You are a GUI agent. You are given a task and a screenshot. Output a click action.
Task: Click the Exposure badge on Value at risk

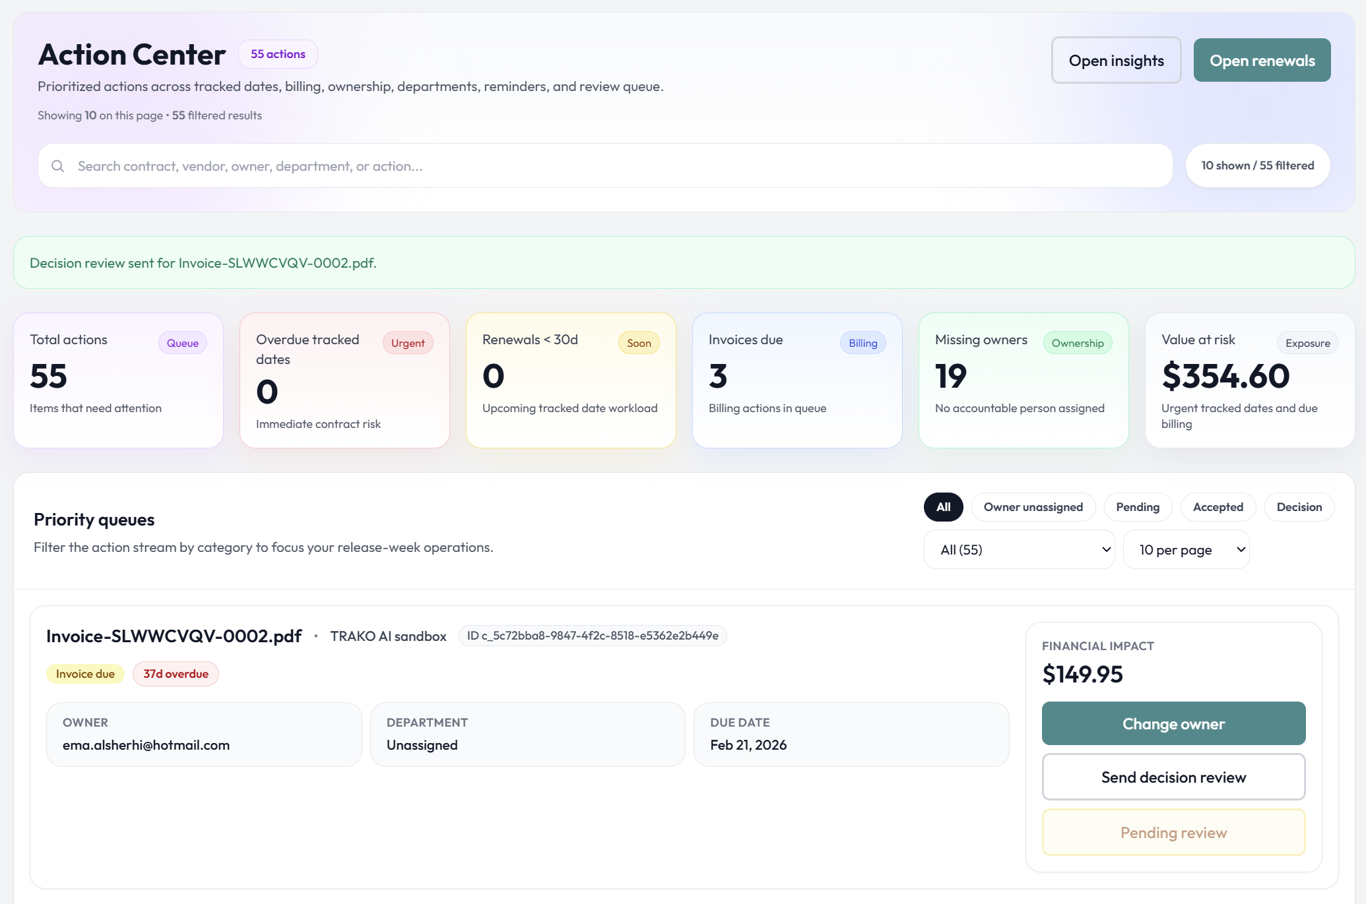pos(1307,343)
